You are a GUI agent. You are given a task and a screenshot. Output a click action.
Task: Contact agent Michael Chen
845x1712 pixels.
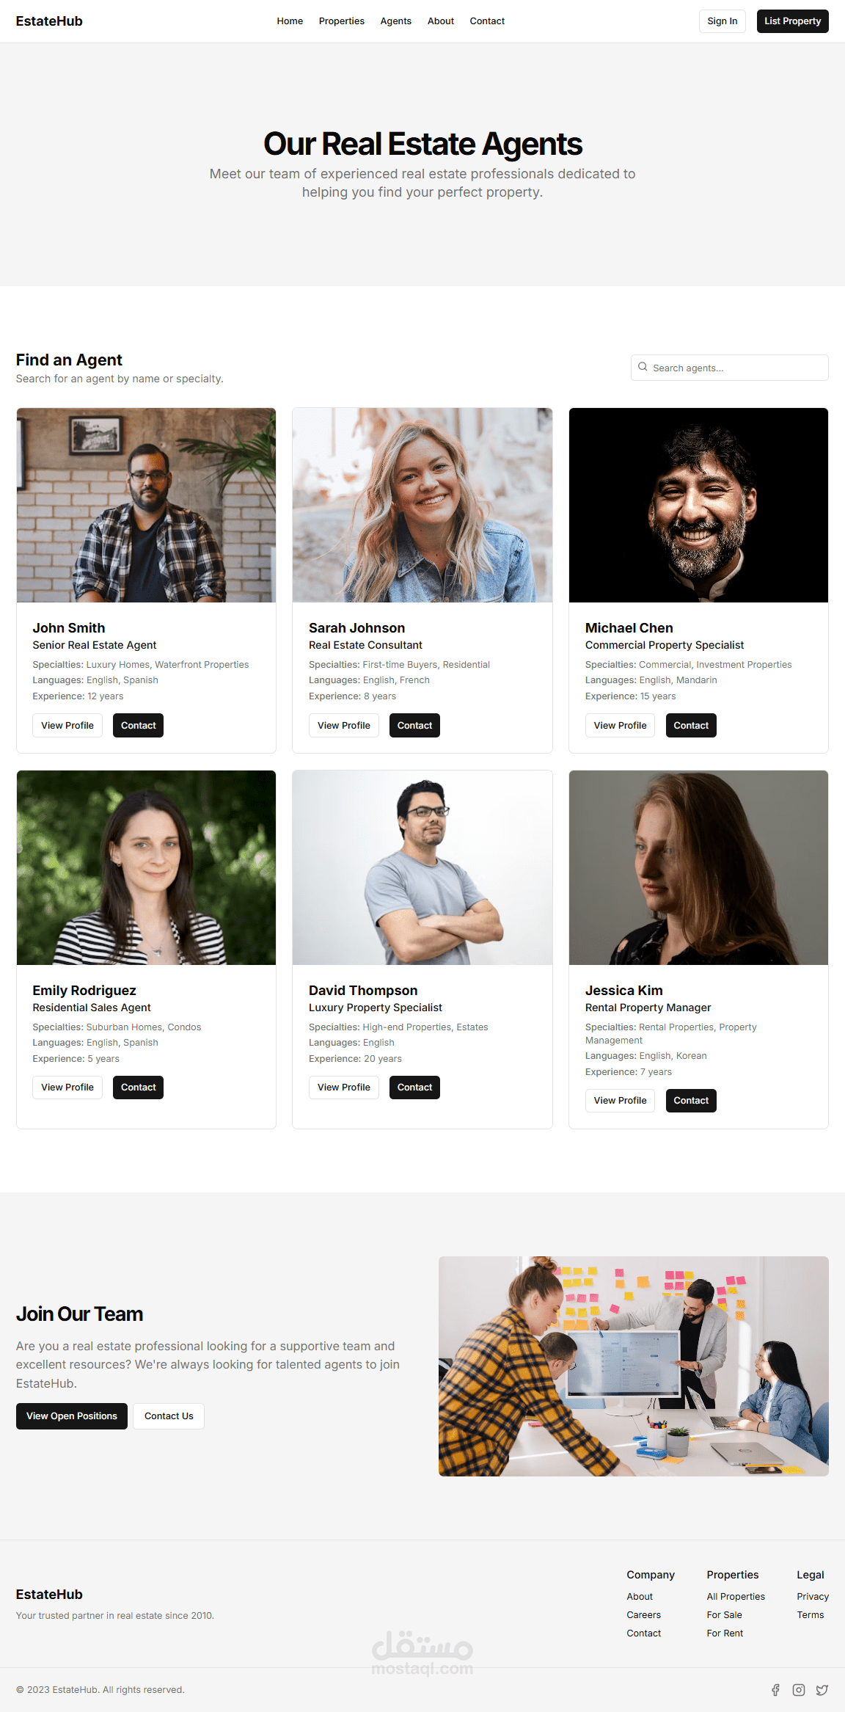click(x=691, y=726)
